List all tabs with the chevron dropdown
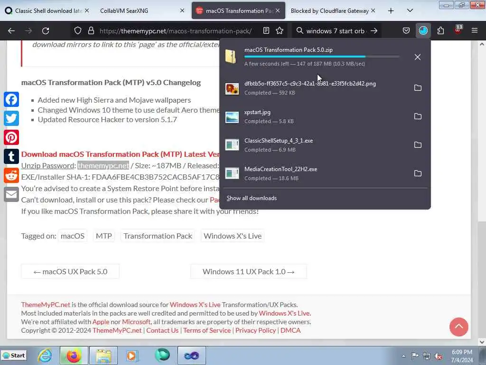486x365 pixels. (410, 10)
